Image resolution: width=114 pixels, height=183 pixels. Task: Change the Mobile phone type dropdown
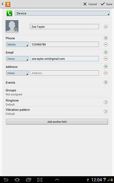point(17,44)
